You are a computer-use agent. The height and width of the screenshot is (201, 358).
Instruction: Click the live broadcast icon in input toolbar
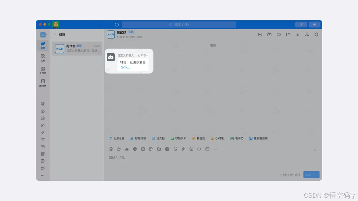(x=191, y=149)
